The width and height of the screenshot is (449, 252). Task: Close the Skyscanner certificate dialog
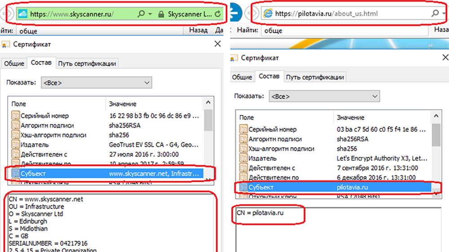[x=217, y=44]
